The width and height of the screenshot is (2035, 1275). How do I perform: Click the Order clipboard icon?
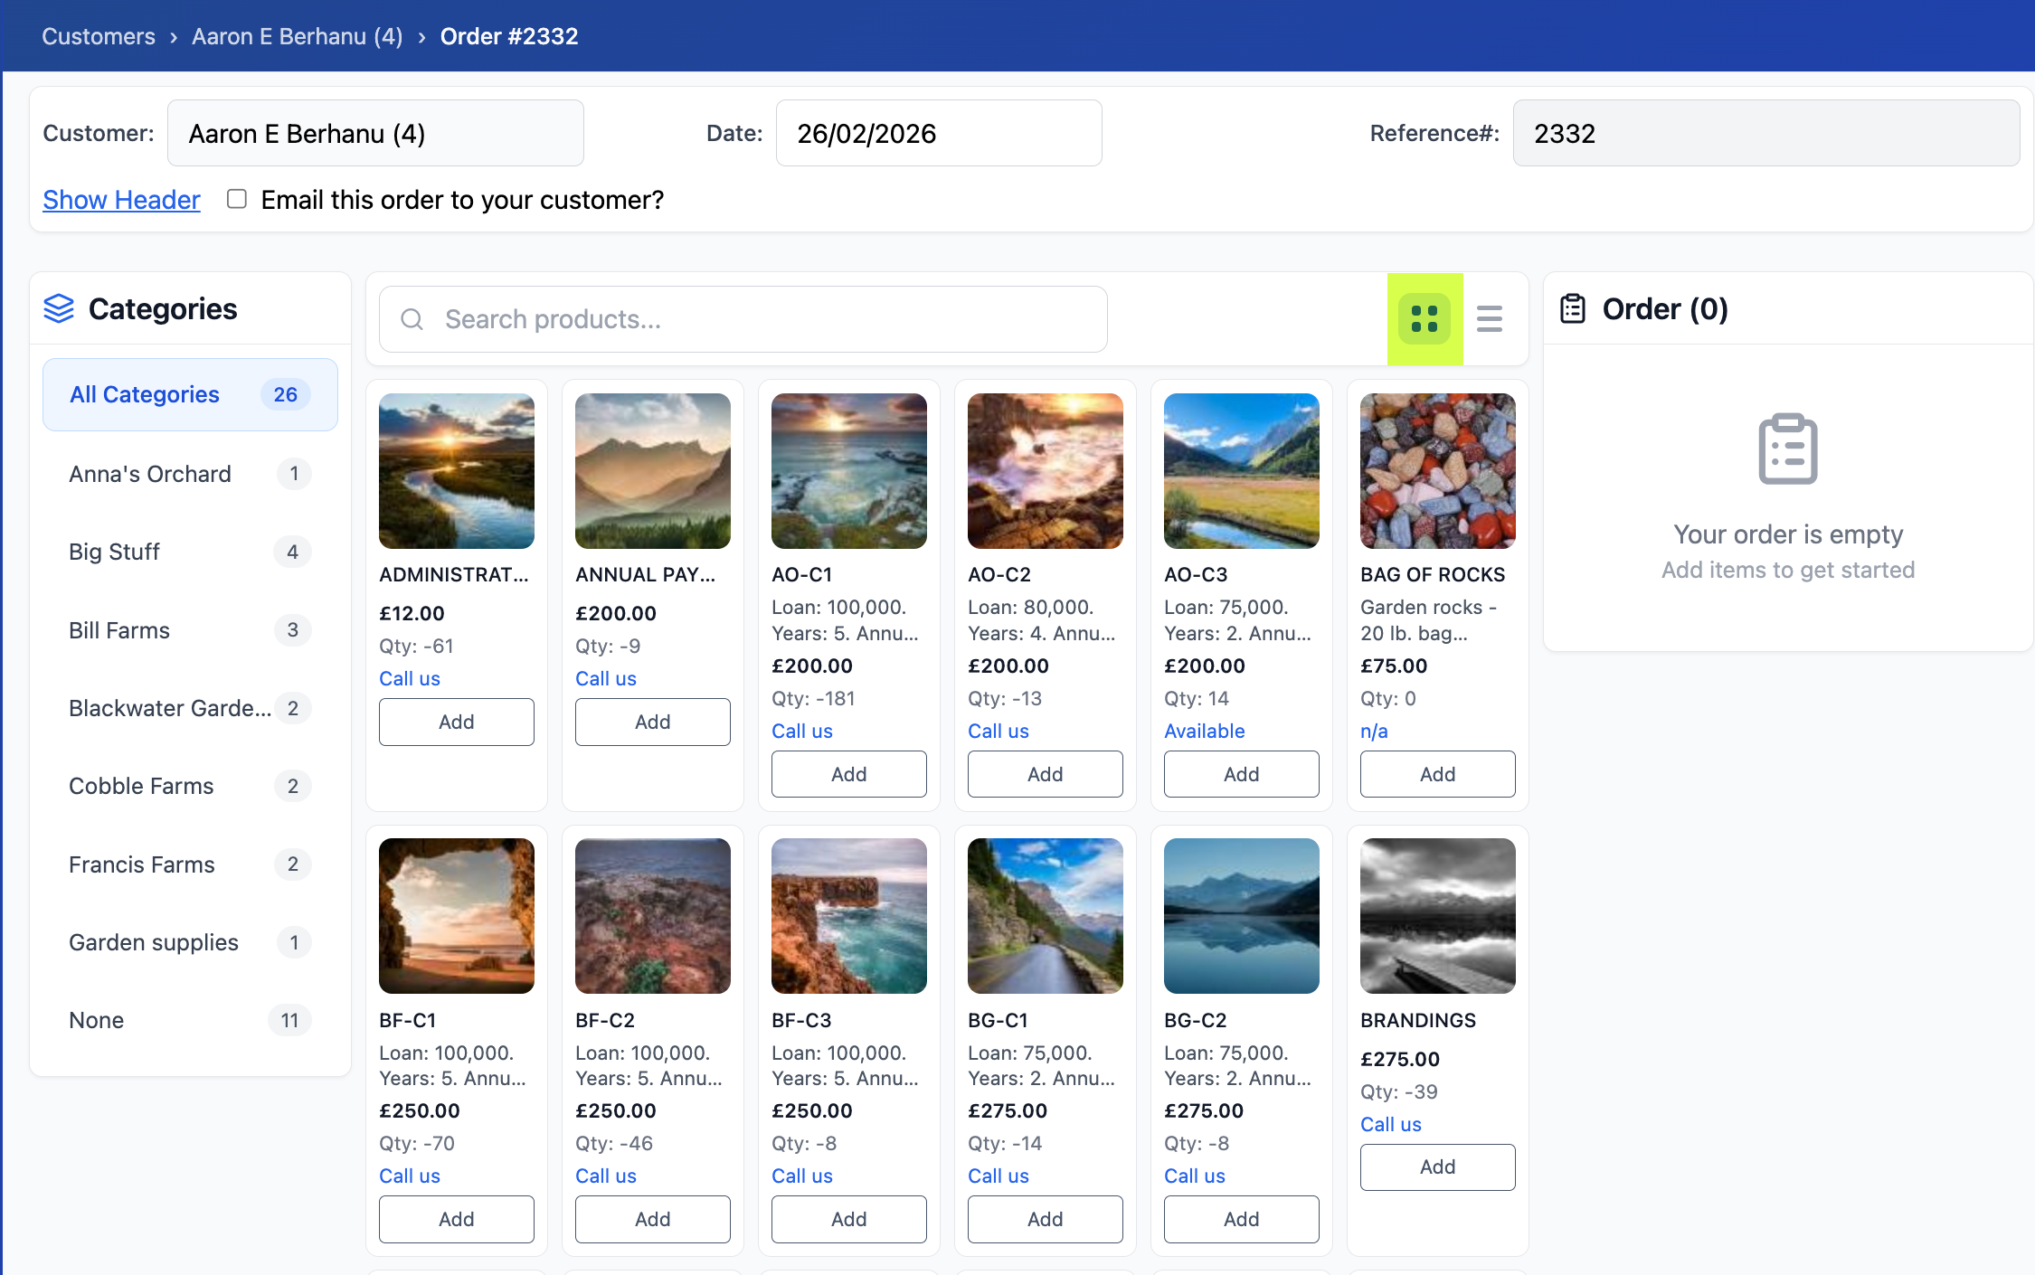(1573, 308)
